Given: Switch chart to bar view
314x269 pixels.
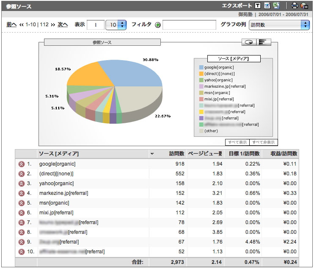Looking at the screenshot, I should pos(264,42).
